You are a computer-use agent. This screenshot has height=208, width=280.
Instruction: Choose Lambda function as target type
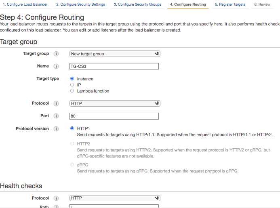click(x=72, y=91)
